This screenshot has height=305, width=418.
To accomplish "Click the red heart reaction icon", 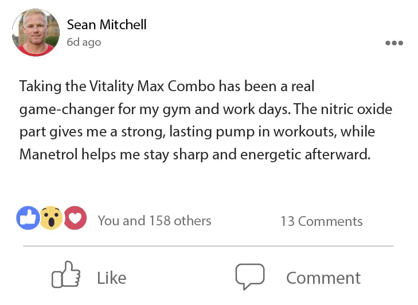I will point(75,218).
